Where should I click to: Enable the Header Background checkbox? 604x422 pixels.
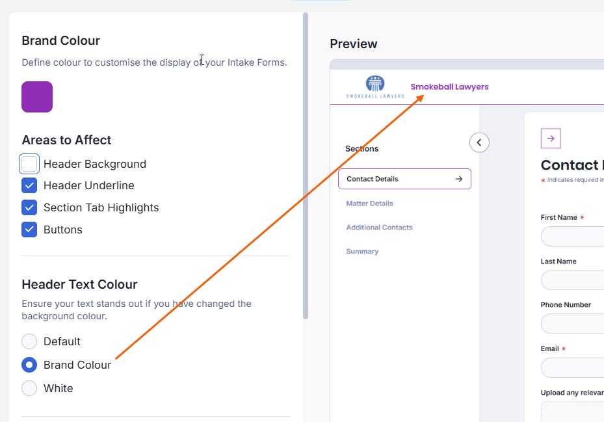tap(29, 164)
